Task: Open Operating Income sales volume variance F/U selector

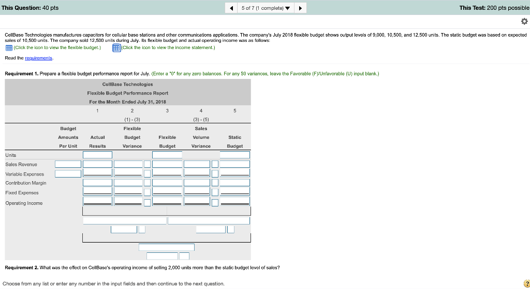Action: (x=215, y=203)
